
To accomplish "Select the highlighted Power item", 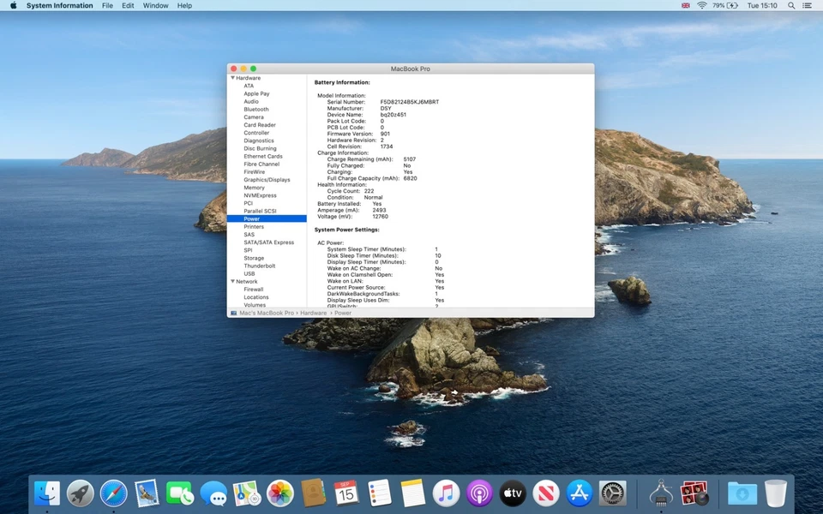I will pyautogui.click(x=267, y=218).
